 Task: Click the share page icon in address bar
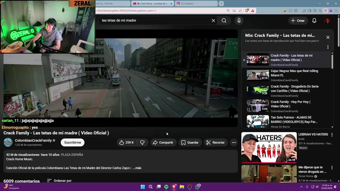coord(240,11)
